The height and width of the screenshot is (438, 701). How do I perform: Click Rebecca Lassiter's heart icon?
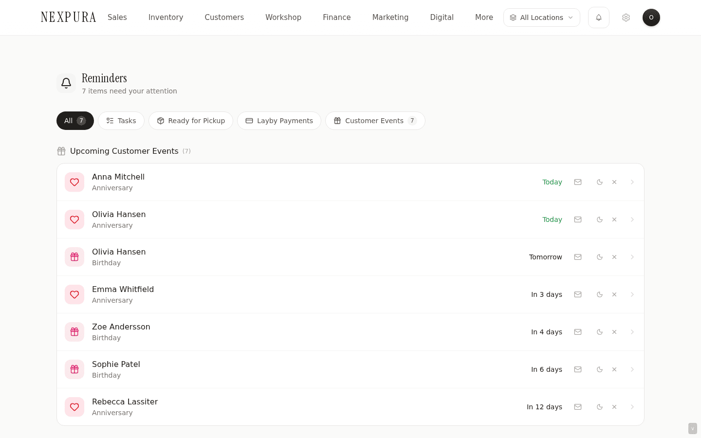(x=74, y=407)
